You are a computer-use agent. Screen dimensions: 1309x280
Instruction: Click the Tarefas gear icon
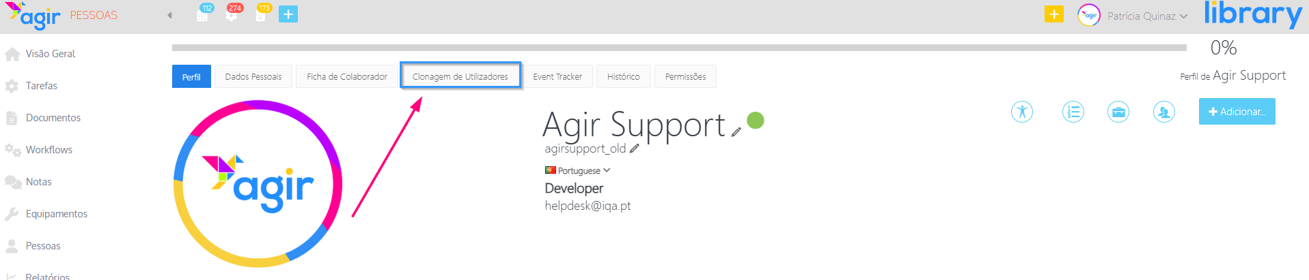tap(12, 86)
